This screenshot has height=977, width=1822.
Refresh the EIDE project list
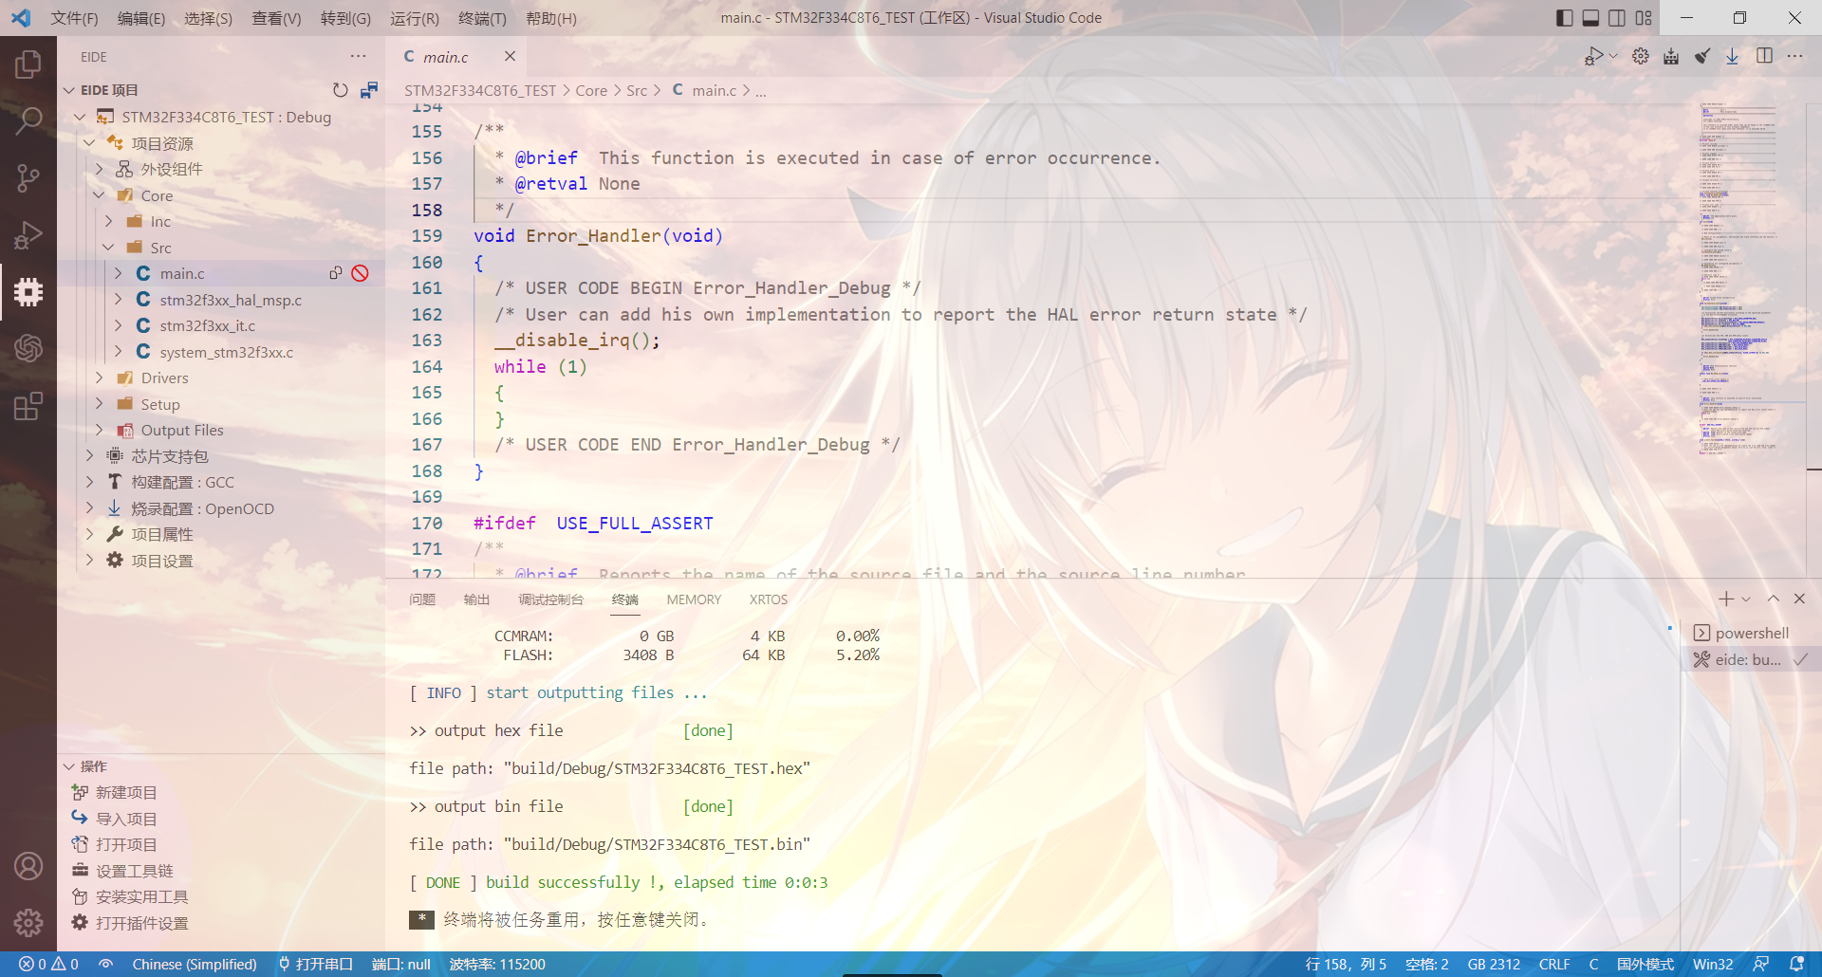341,90
